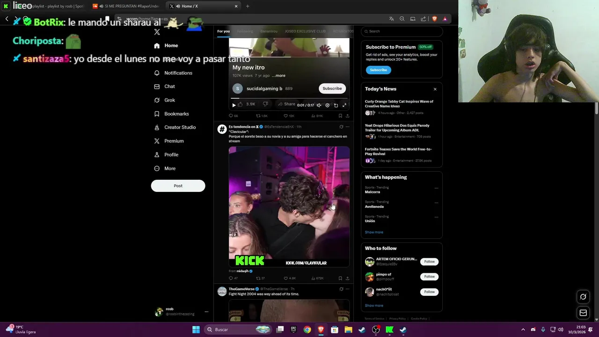Click the Subscribe to Premium button
This screenshot has width=599, height=337.
378,70
